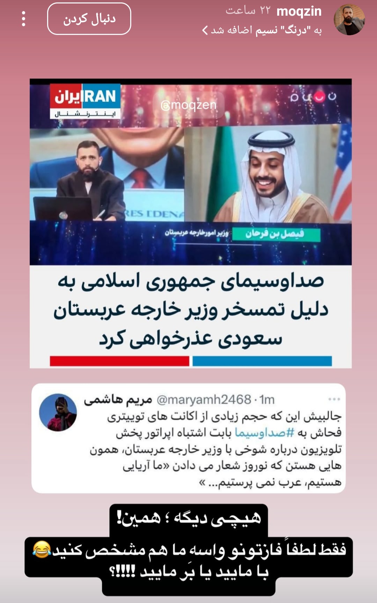Open مریم هاشمی's tweet avatar
377x603 pixels.
click(x=58, y=412)
